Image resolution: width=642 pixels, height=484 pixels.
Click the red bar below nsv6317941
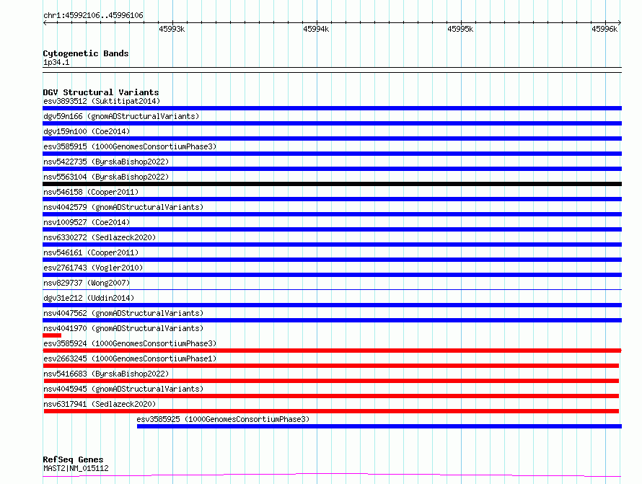[331, 411]
